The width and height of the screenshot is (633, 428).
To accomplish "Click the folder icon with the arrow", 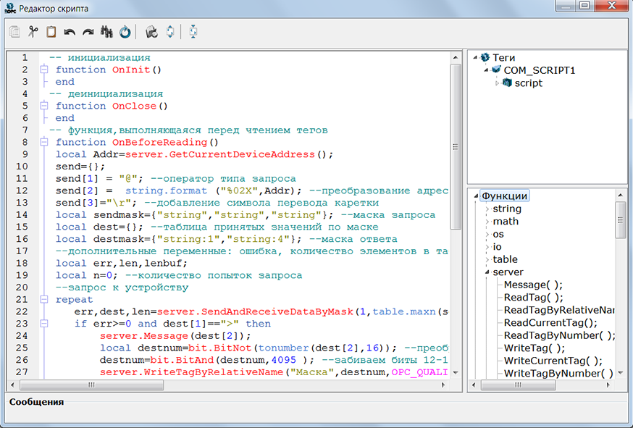I will click(x=151, y=32).
